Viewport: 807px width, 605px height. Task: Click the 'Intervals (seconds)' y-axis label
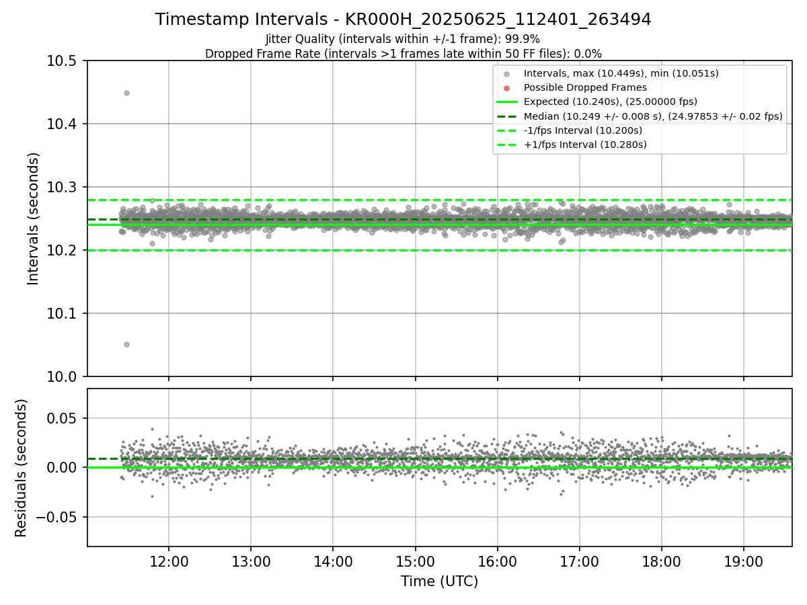[34, 218]
